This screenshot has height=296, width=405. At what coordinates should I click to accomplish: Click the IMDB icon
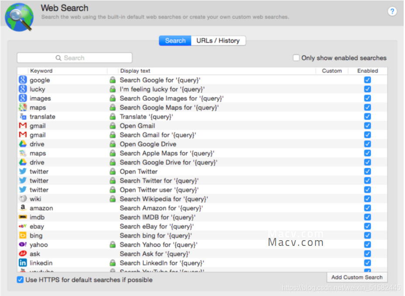(x=23, y=217)
